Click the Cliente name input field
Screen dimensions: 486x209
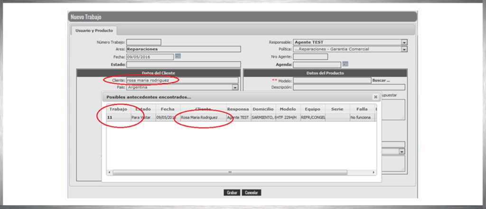(x=182, y=80)
